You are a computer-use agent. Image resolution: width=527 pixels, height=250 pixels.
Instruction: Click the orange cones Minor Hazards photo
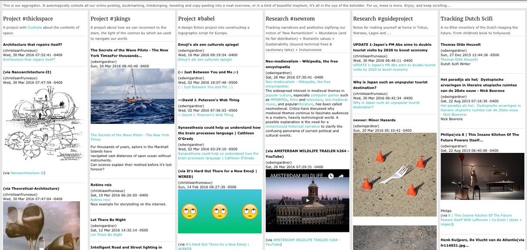tap(394, 174)
